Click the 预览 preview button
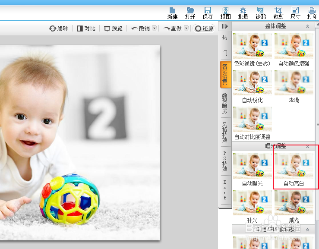The height and width of the screenshot is (249, 319). click(x=114, y=28)
